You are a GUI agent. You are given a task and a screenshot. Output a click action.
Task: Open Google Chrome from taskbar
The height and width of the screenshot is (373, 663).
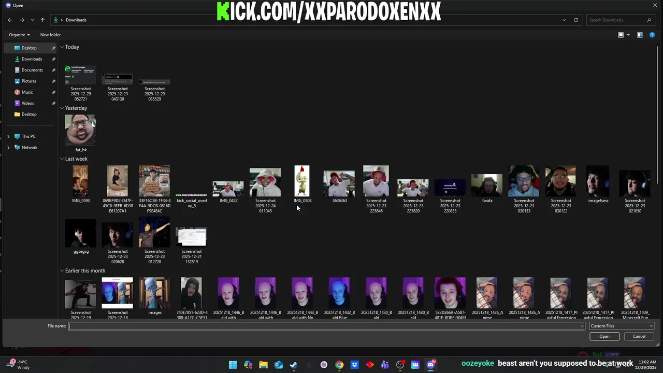[339, 365]
